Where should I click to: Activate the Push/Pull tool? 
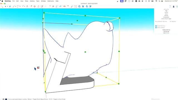(x=27, y=6)
